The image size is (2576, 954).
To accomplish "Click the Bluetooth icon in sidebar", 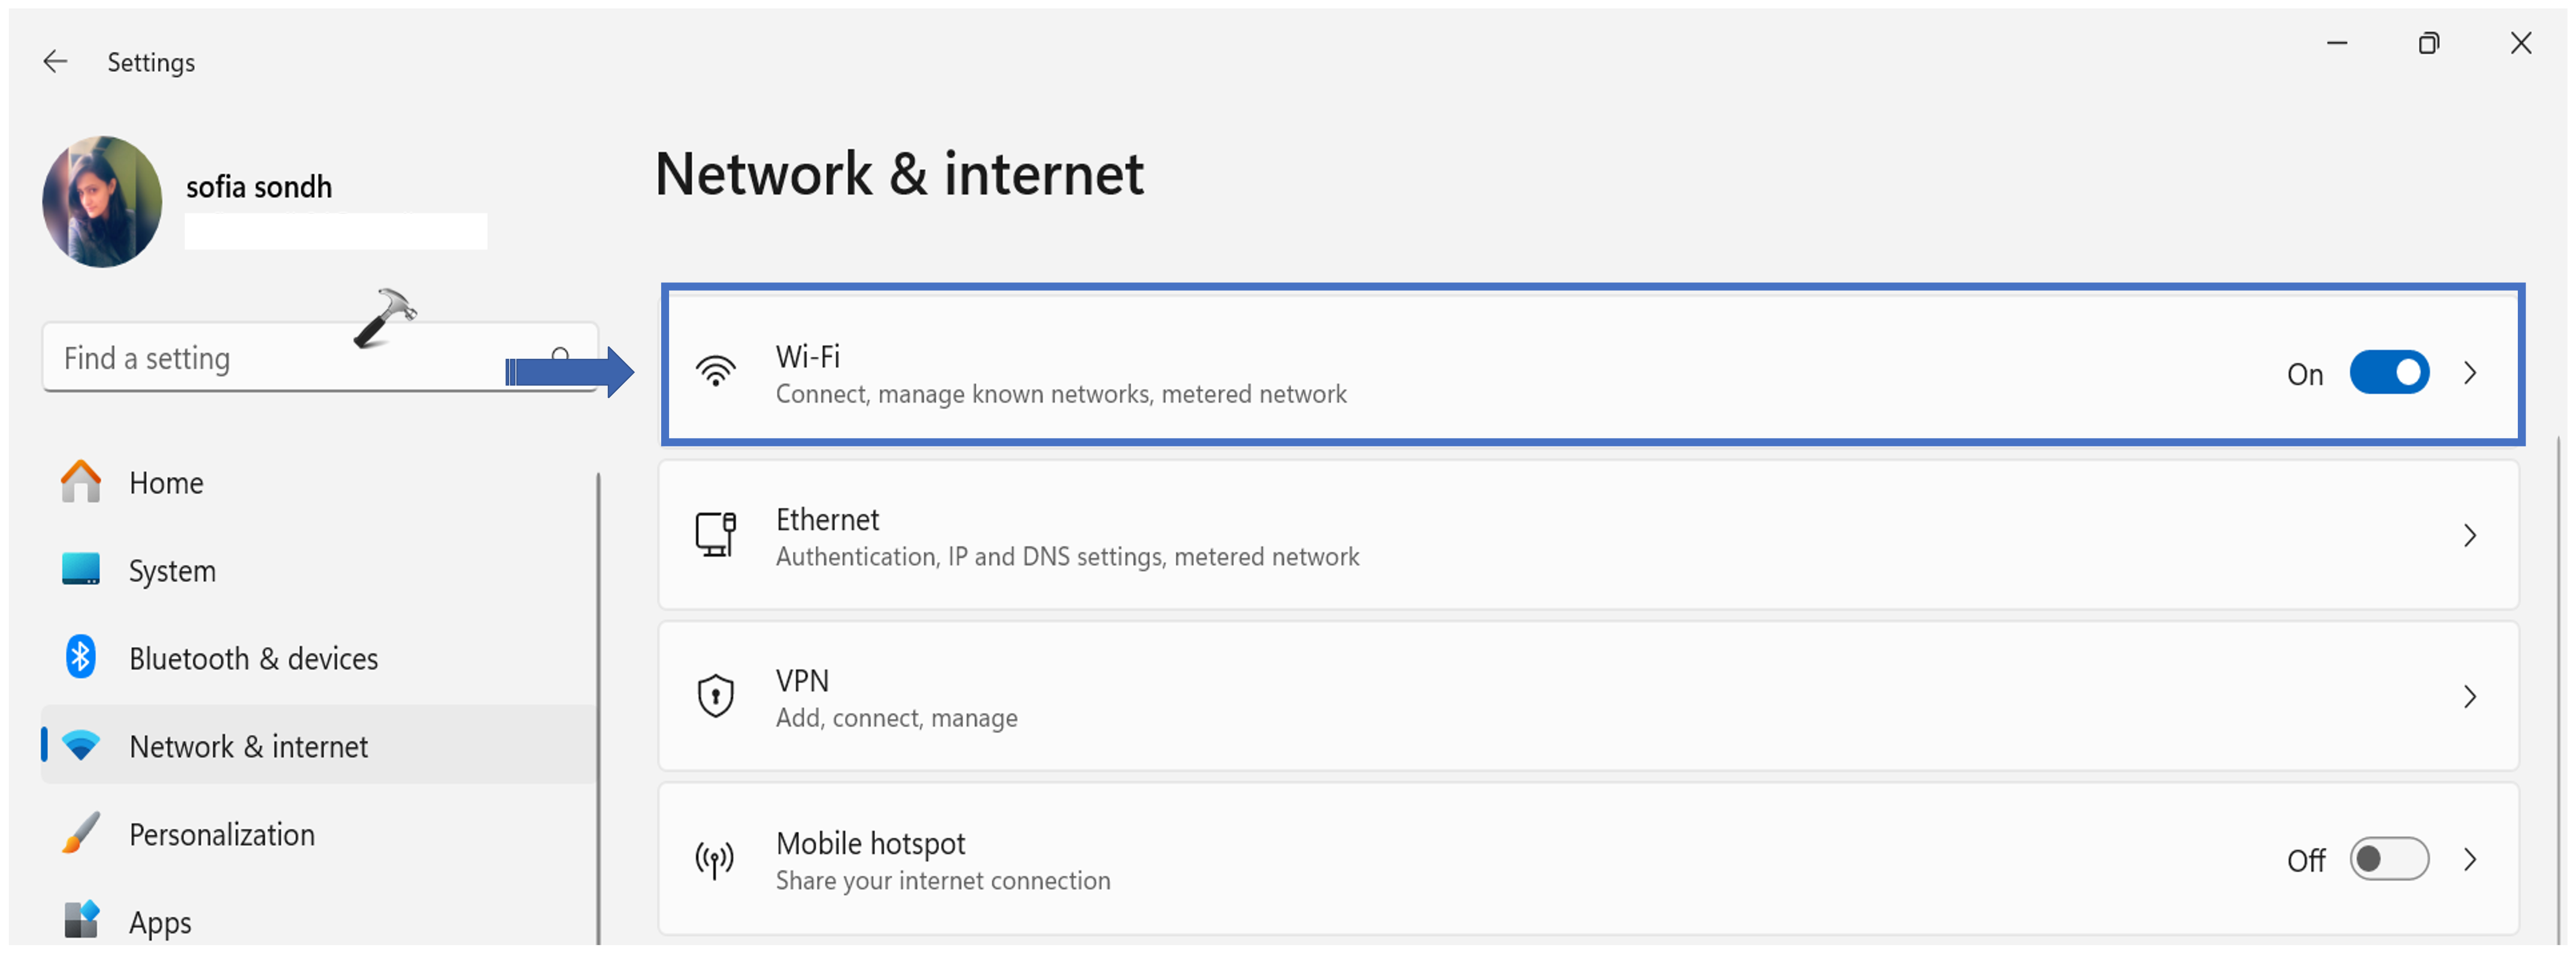I will click(x=81, y=658).
